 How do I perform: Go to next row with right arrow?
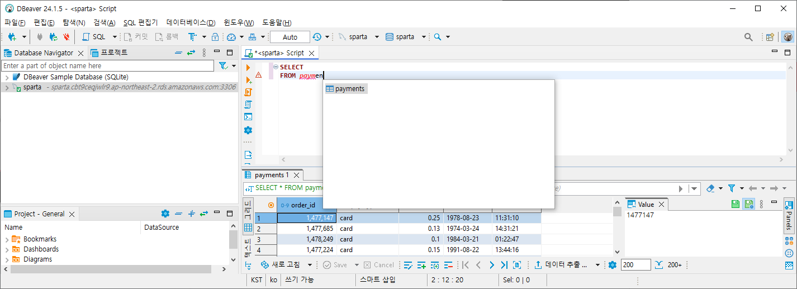491,265
